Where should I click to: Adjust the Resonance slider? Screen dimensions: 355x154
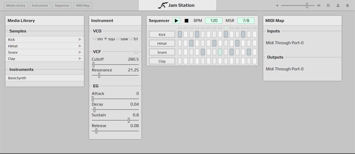pos(115,75)
